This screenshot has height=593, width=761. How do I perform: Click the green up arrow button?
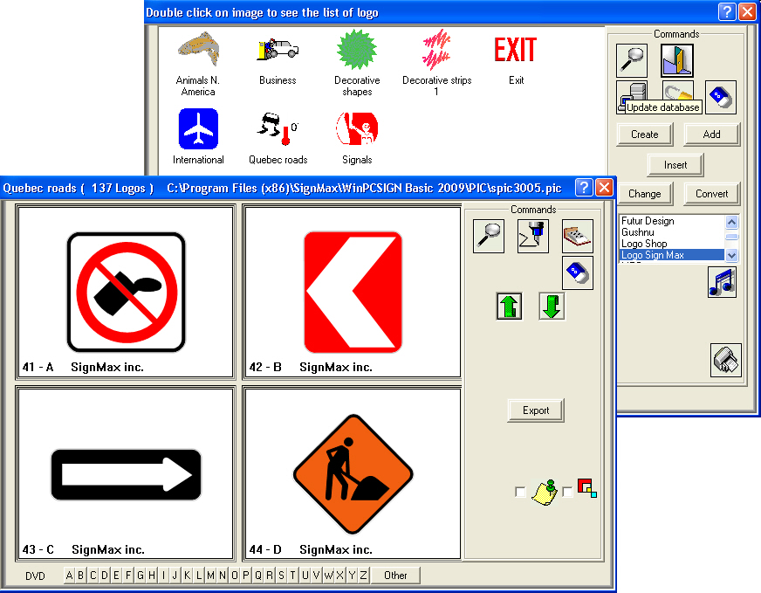(510, 307)
